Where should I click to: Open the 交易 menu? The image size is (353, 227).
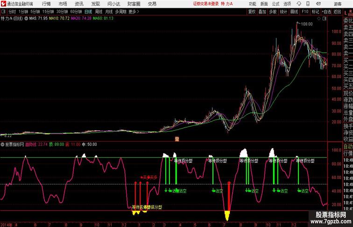152,4
